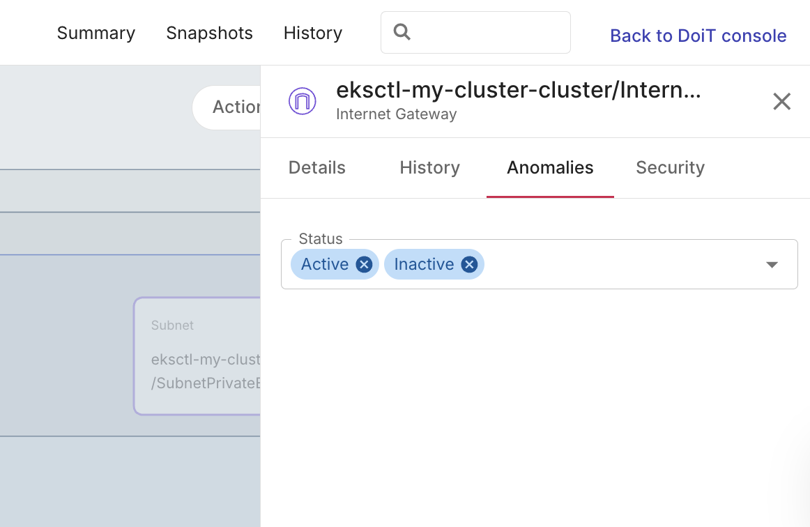The height and width of the screenshot is (527, 810).
Task: Close the Internet Gateway details panel
Action: point(781,102)
